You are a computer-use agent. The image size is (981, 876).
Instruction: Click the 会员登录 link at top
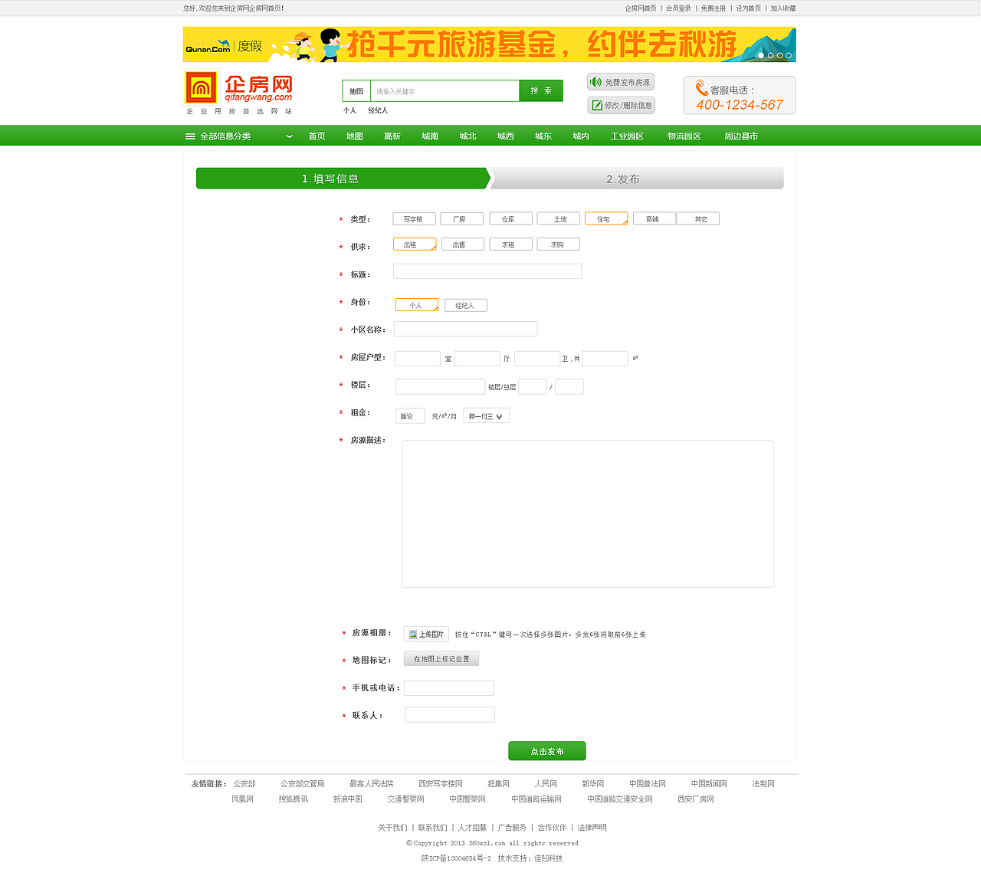(678, 8)
